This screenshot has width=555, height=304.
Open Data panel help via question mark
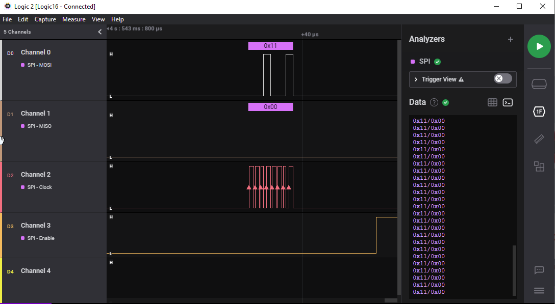coord(434,102)
